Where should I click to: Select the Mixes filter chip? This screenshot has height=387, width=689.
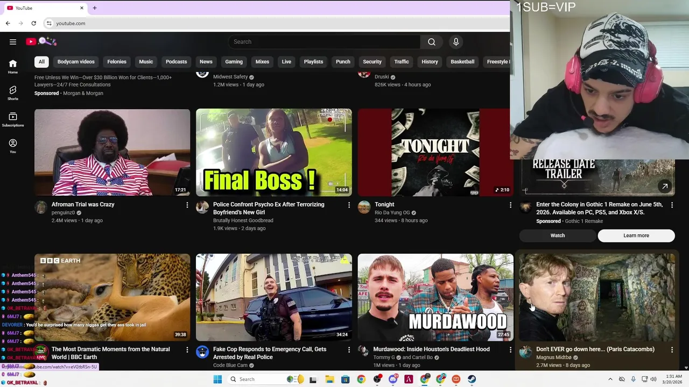click(x=262, y=62)
